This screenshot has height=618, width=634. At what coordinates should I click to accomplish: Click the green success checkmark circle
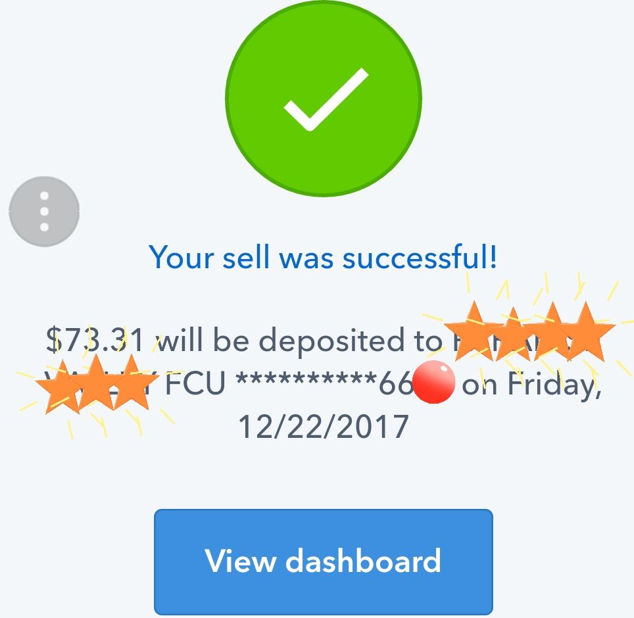pyautogui.click(x=324, y=98)
